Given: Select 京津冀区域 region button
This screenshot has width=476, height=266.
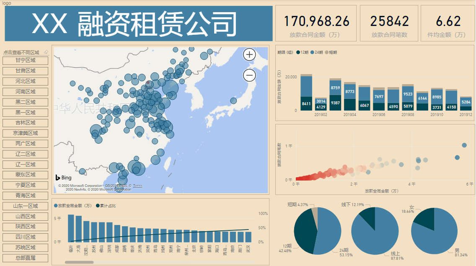Looking at the screenshot, I should click(x=26, y=133).
